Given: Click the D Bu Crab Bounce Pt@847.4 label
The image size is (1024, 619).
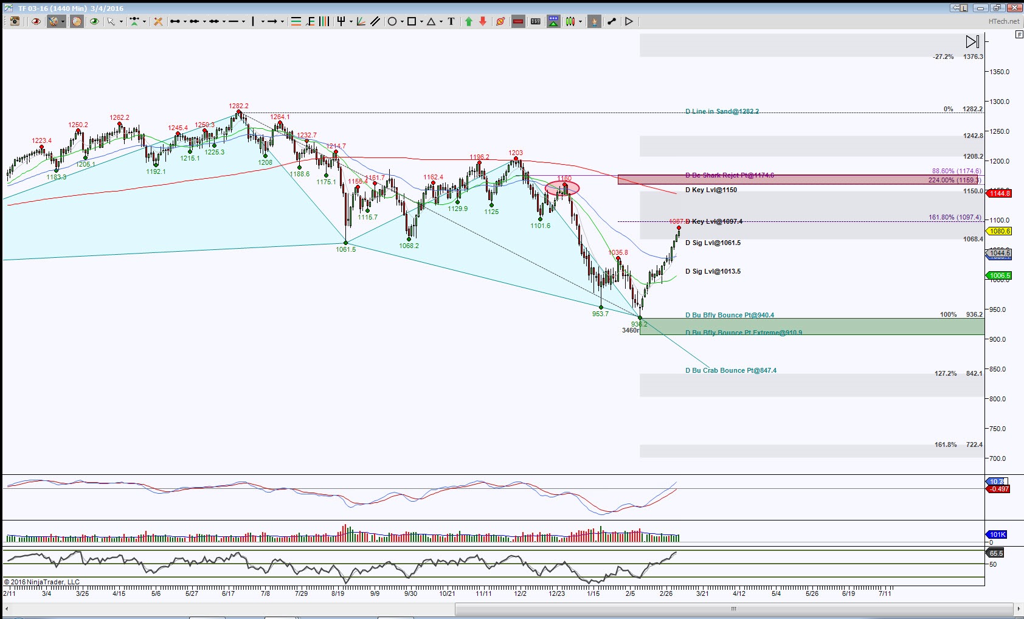Looking at the screenshot, I should click(x=731, y=370).
